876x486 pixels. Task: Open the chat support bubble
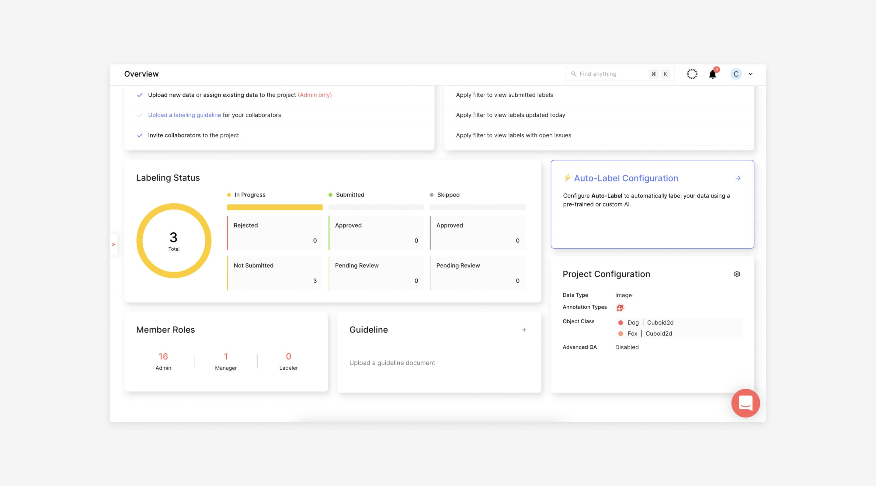pos(746,403)
